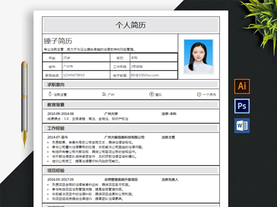This screenshot has width=277, height=207.
Task: Click the phone number field 12345678910
Action: (86, 75)
